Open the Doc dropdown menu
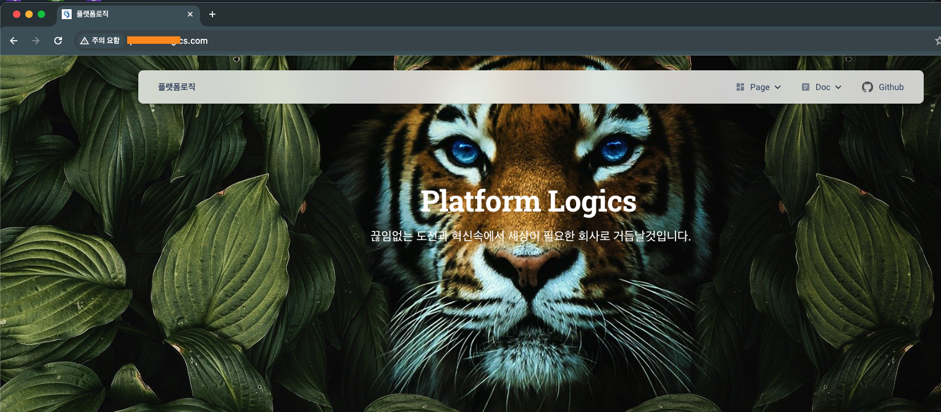This screenshot has width=941, height=412. pyautogui.click(x=822, y=87)
